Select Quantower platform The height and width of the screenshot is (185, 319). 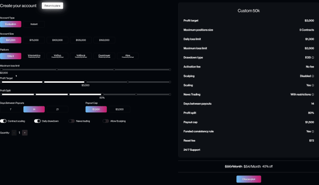point(104,56)
